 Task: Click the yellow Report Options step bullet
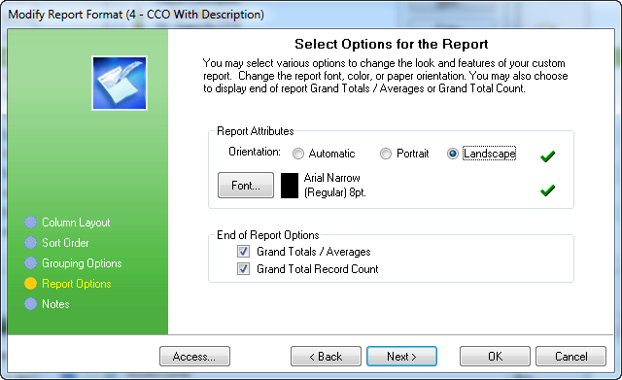[30, 283]
